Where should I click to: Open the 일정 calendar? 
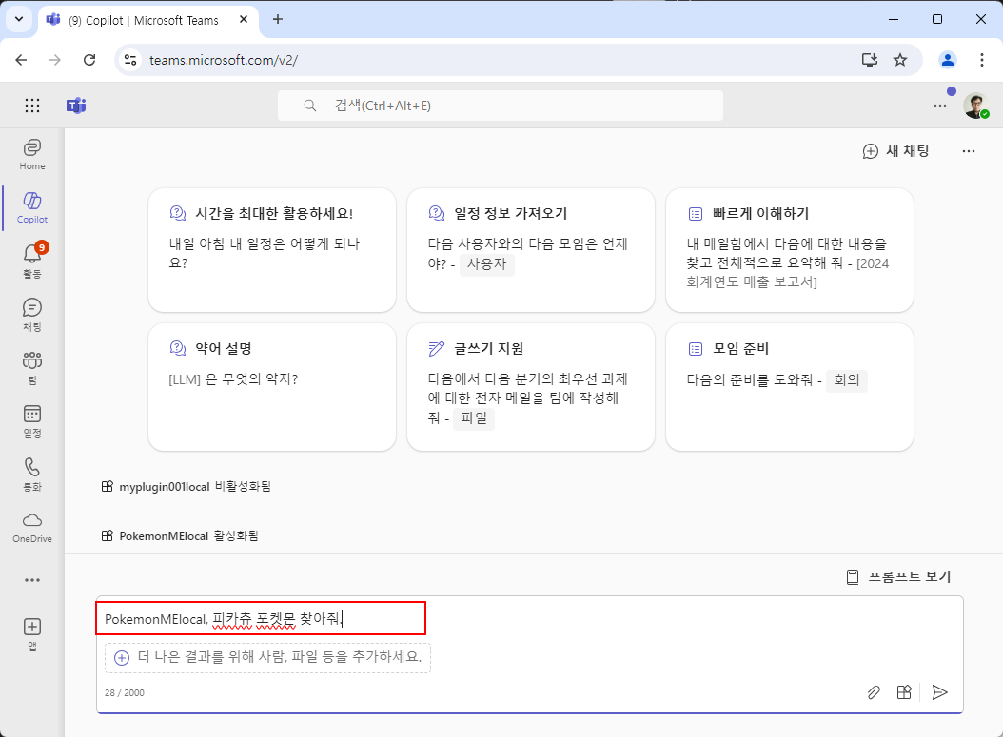(x=32, y=420)
